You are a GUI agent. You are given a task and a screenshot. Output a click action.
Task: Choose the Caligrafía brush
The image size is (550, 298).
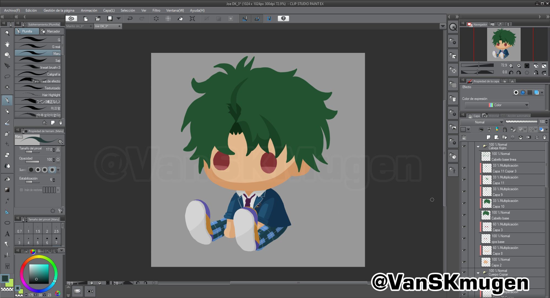(38, 74)
